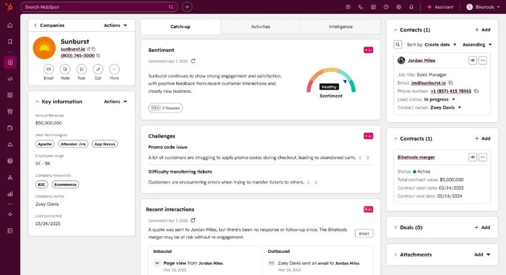Open the marketplace icon in top bar

coord(373,7)
